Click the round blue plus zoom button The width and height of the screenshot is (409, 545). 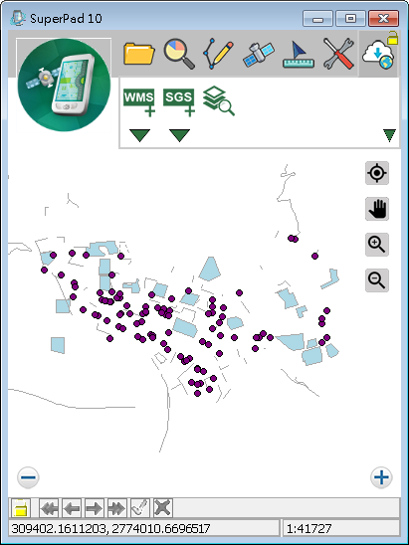pos(381,477)
